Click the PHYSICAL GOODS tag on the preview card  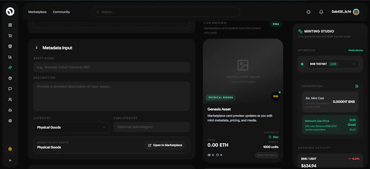coord(221,97)
